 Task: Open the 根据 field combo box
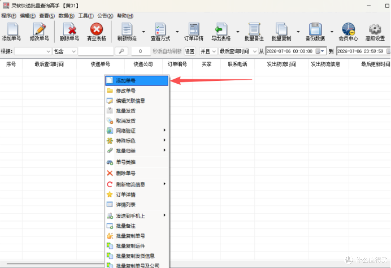33,51
